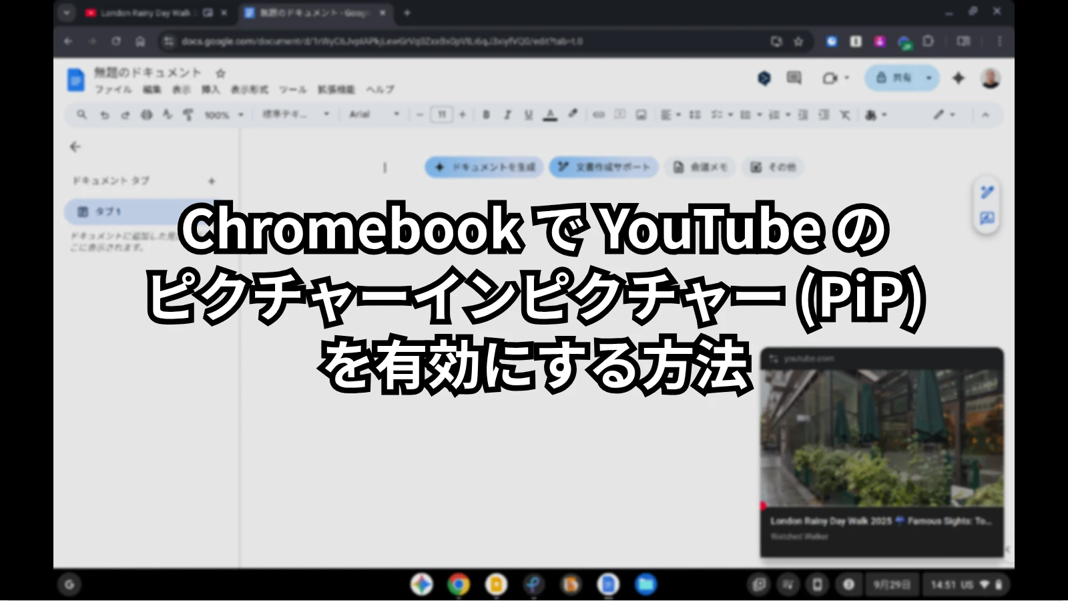The image size is (1068, 601).
Task: Open the 表示 menu
Action: point(182,89)
